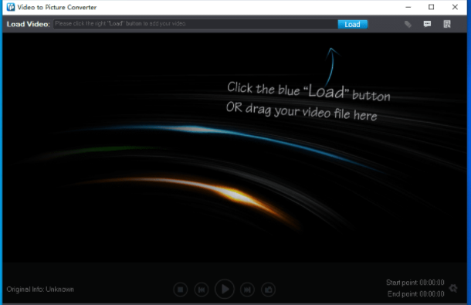Jump to previous frame button
471x305 pixels.
[202, 290]
